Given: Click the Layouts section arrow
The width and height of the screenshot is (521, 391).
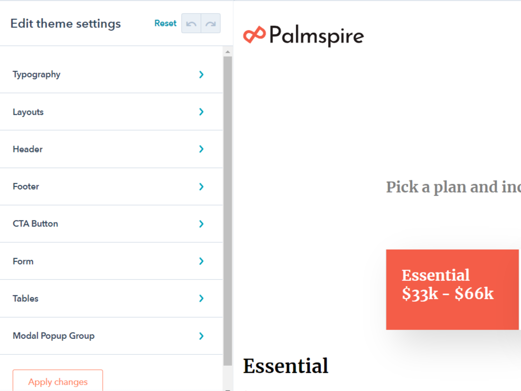Looking at the screenshot, I should [201, 112].
